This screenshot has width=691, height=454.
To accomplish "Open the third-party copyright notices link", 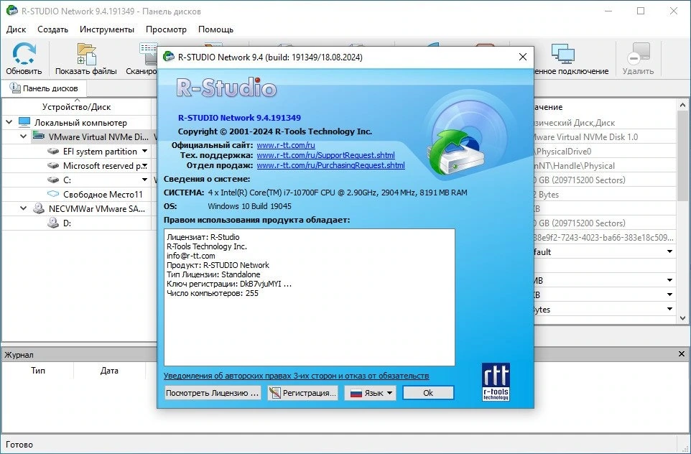I will click(x=296, y=376).
